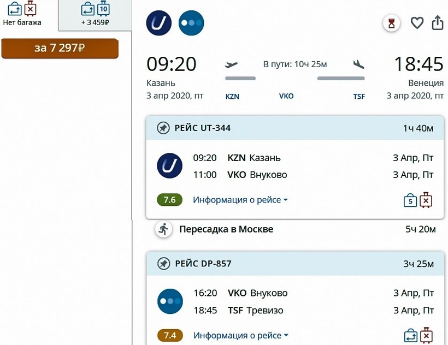
Task: Click the share icon
Action: [437, 23]
